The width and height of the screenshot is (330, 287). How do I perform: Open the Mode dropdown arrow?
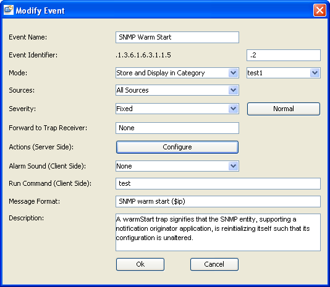coord(233,73)
